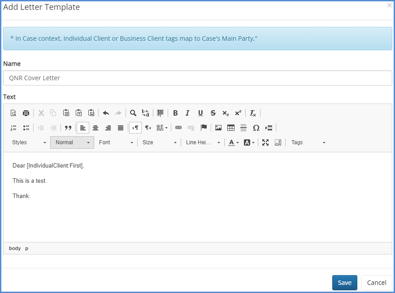Insert a table with the Table icon
This screenshot has width=395, height=293.
tap(231, 128)
